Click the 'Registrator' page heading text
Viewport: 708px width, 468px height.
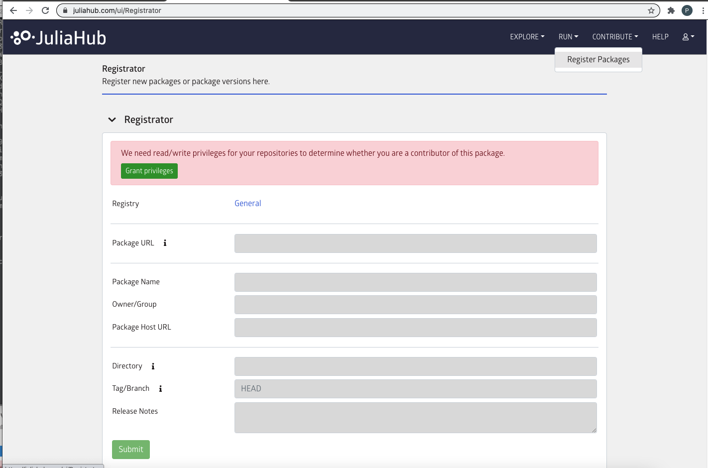tap(123, 69)
